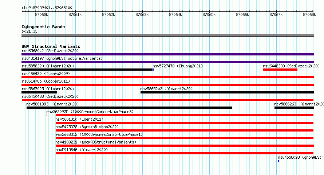The image size is (324, 175).
Task: Click nsv5867025 (Almarri2020) label
Action: [48, 89]
